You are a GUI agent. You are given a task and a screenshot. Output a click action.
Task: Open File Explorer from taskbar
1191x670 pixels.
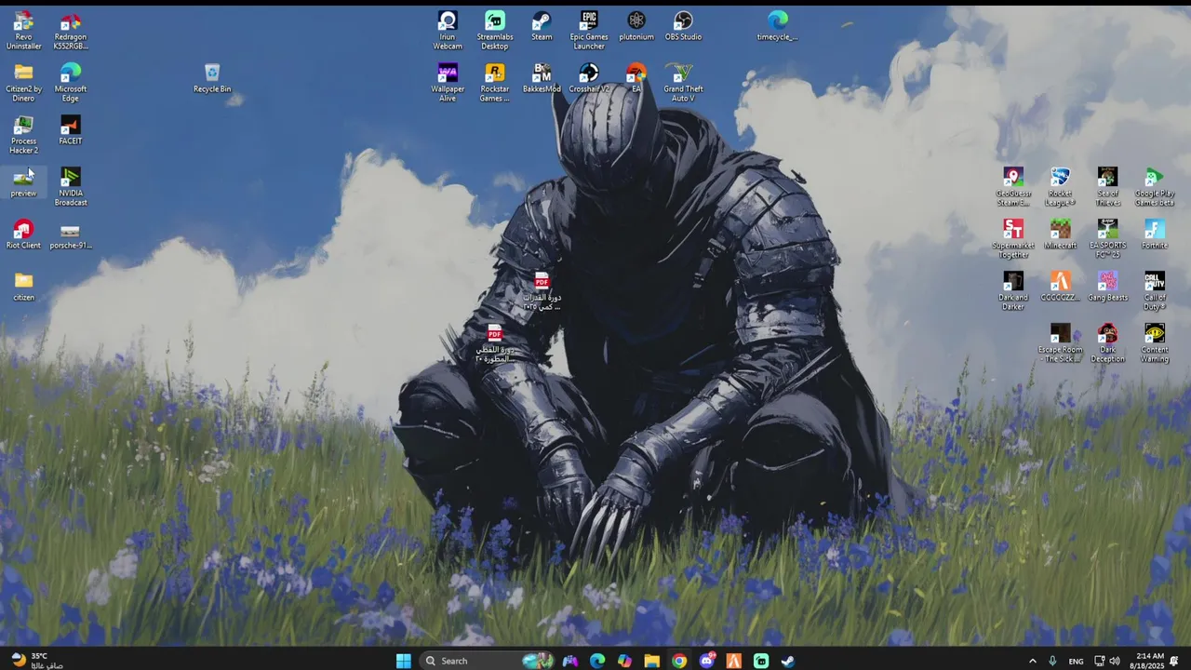tap(651, 661)
